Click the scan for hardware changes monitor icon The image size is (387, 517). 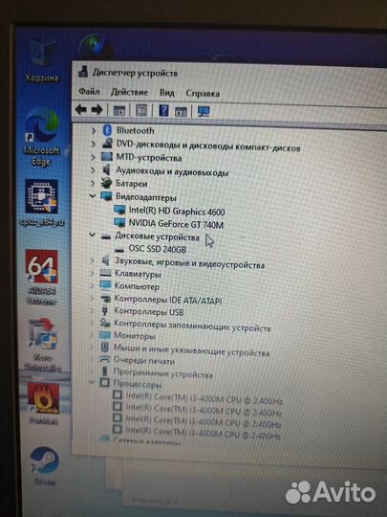204,111
